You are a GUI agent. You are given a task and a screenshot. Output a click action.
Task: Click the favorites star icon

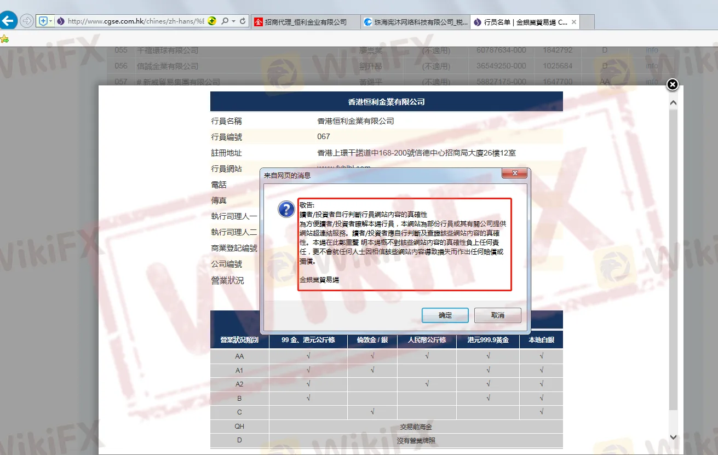tap(4, 39)
